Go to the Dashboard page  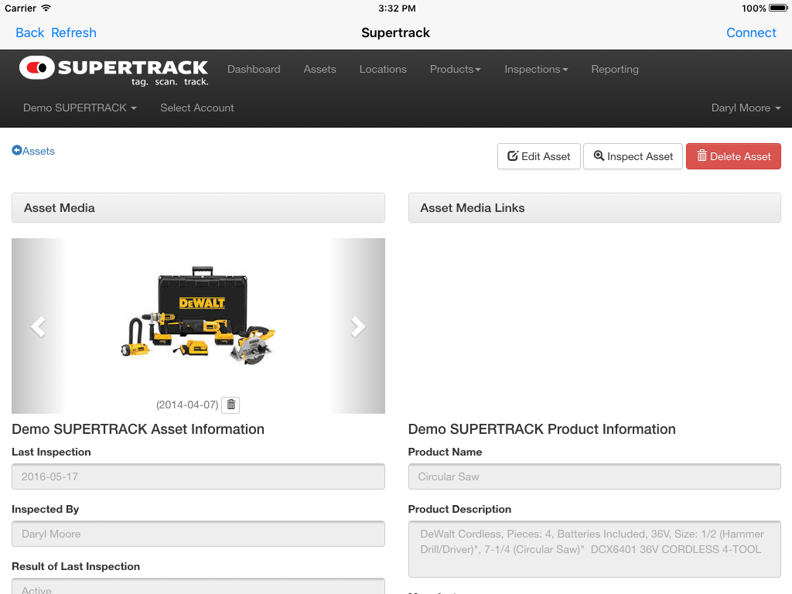(x=254, y=69)
